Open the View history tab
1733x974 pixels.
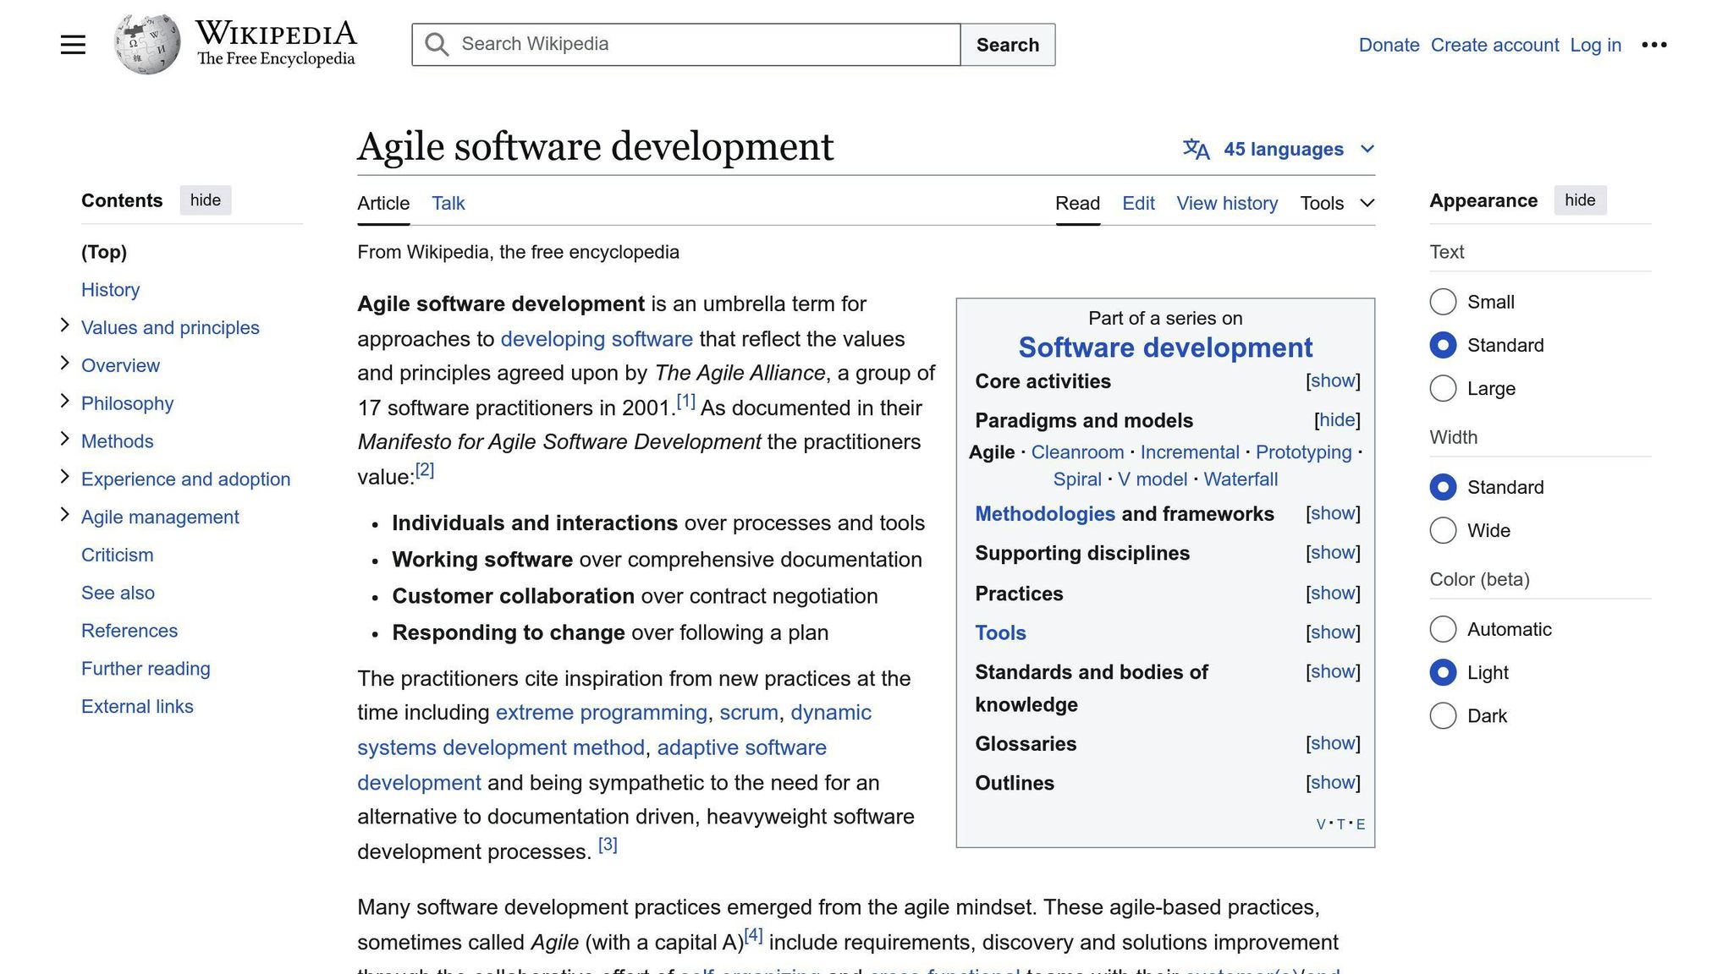[1227, 203]
